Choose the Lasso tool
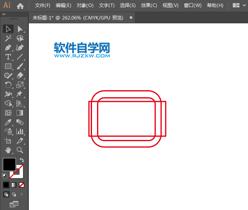This screenshot has width=248, height=210. click(20, 38)
